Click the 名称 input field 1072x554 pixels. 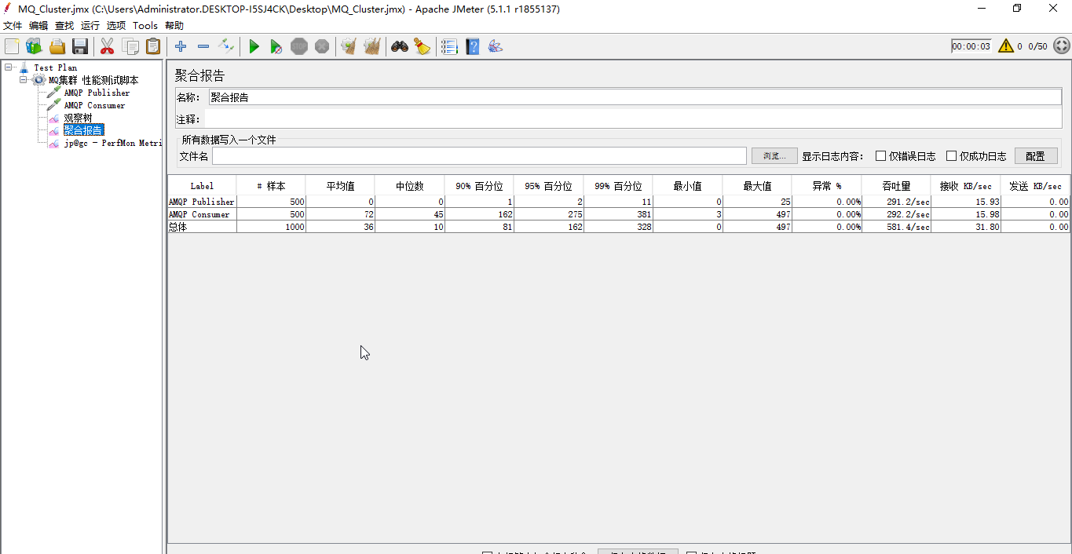click(x=635, y=97)
